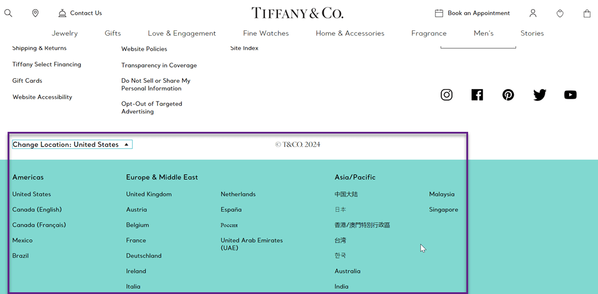
Task: Visit Tiffany's Twitter page icon
Action: (539, 94)
